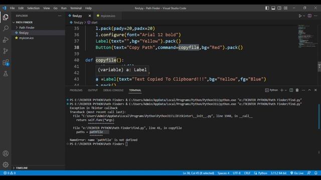Image resolution: width=321 pixels, height=180 pixels.
Task: Switch to the OUTPUT panel tab
Action: tap(93, 90)
